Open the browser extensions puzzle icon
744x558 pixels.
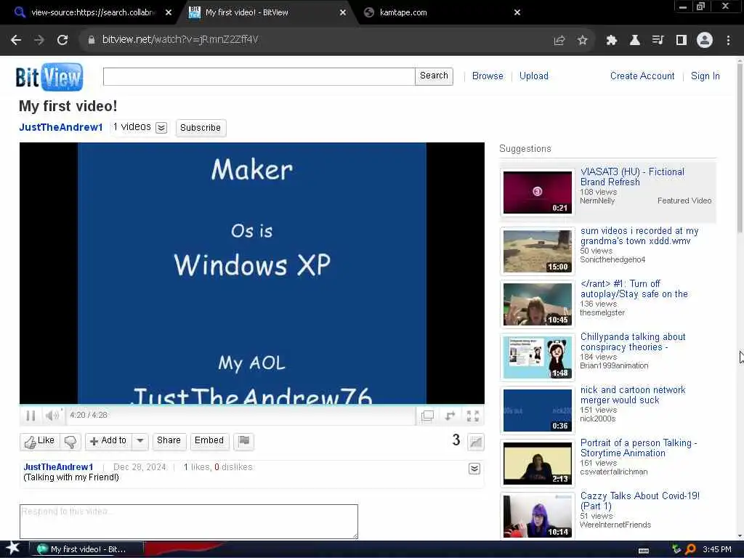pyautogui.click(x=611, y=40)
